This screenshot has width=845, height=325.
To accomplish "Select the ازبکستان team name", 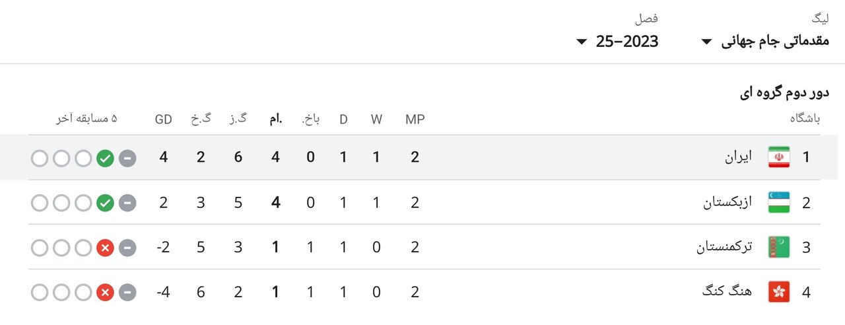I will click(727, 202).
